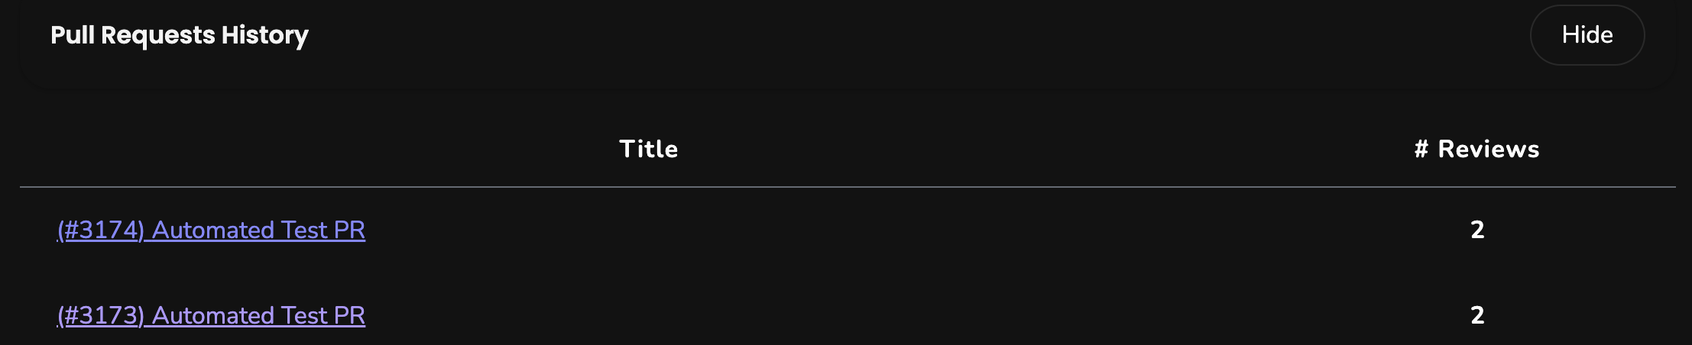This screenshot has height=345, width=1692.
Task: Open the (#3173) Automated Test PR link
Action: [x=211, y=315]
